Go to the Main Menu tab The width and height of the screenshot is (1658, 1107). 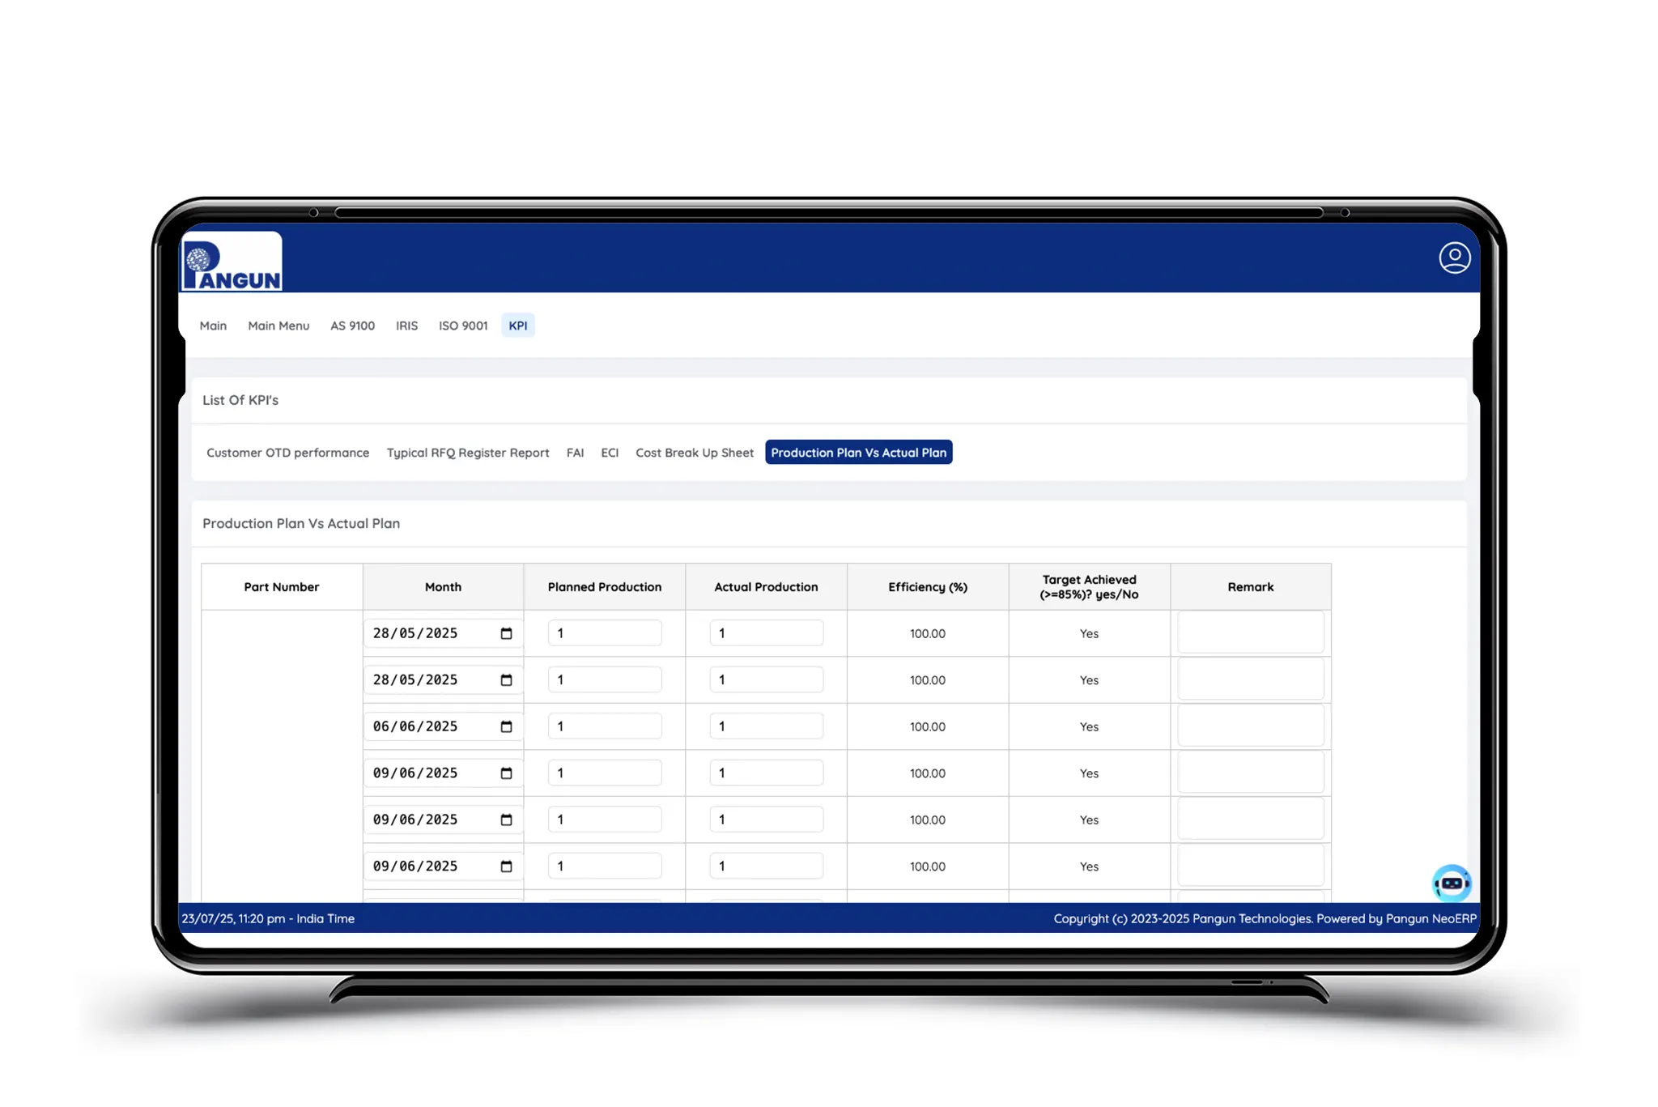click(x=278, y=326)
